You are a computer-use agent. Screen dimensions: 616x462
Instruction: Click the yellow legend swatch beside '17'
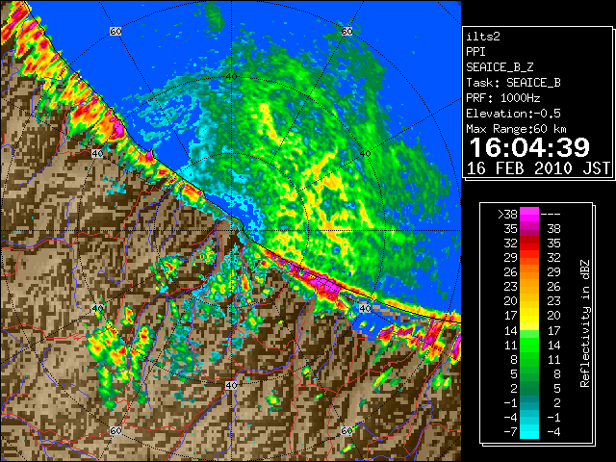tap(529, 316)
